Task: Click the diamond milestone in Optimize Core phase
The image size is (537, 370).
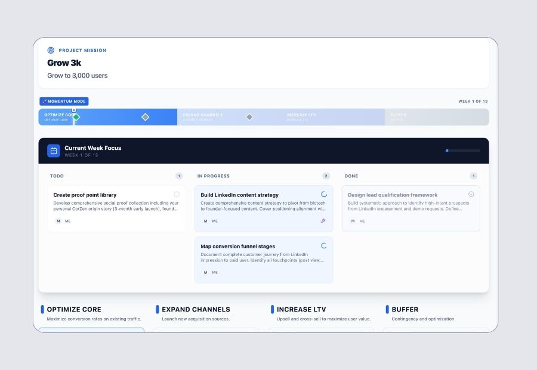Action: click(145, 117)
